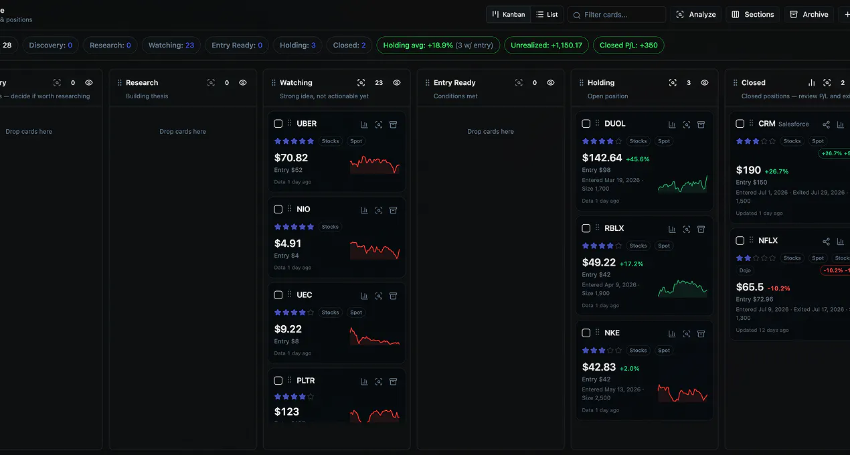Image resolution: width=850 pixels, height=455 pixels.
Task: Filter by Entry Ready stage pill
Action: click(237, 45)
